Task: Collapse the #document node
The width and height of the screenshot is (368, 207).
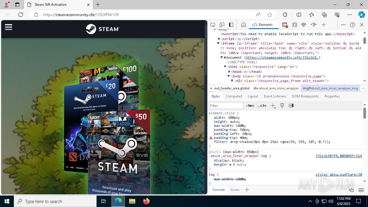Action: tap(222, 57)
